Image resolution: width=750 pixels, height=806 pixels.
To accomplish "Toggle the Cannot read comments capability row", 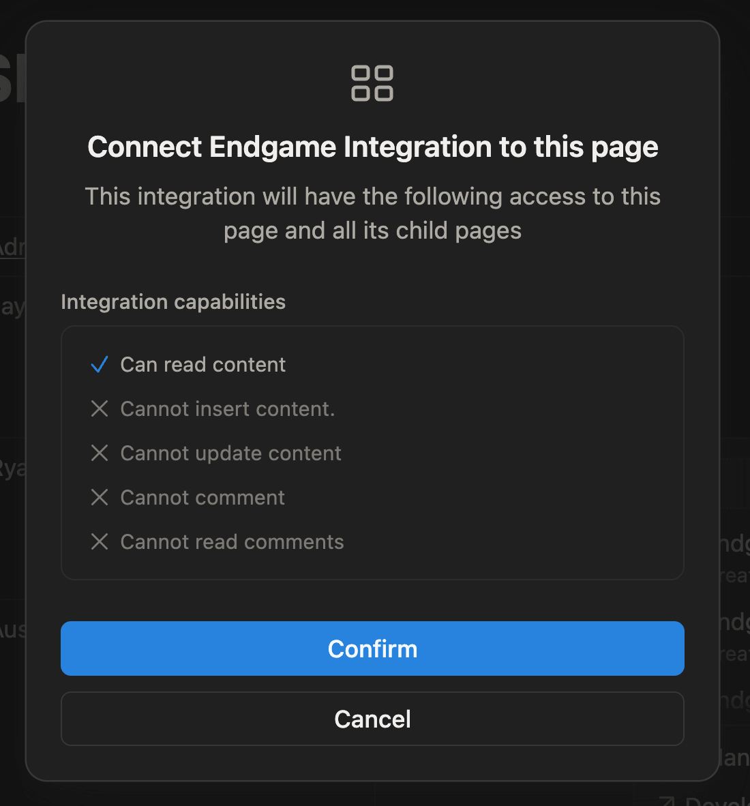I will pos(232,541).
